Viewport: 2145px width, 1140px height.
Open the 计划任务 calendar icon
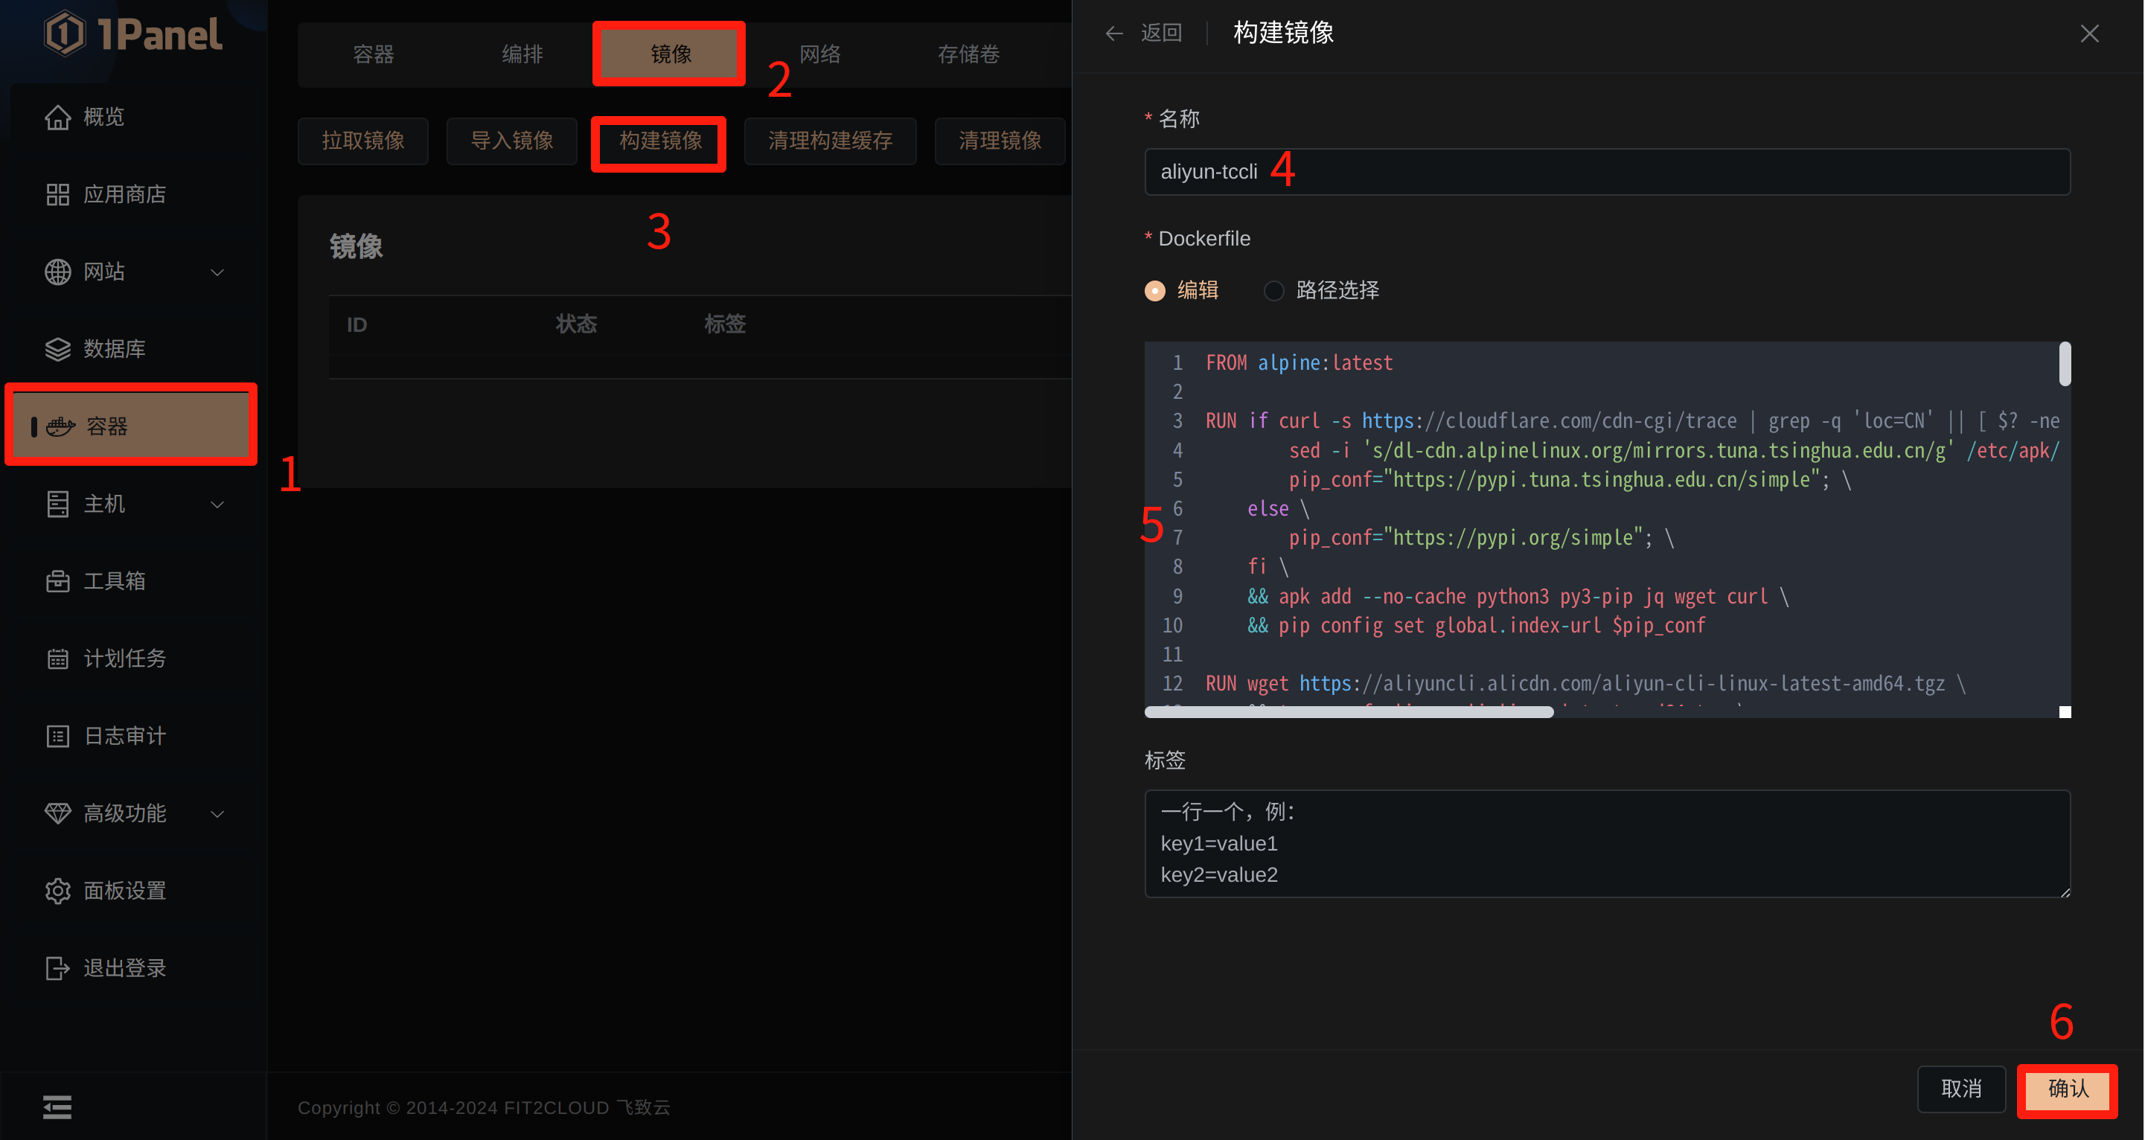coord(57,659)
